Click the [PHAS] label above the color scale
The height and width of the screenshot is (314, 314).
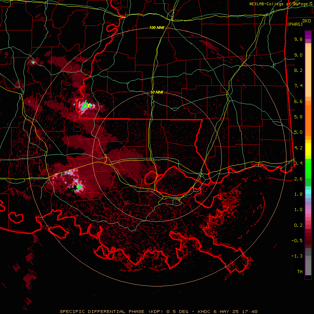tap(295, 24)
